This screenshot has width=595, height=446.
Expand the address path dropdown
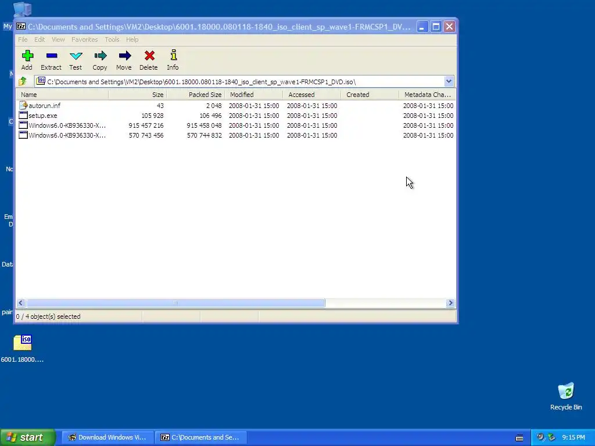[449, 81]
